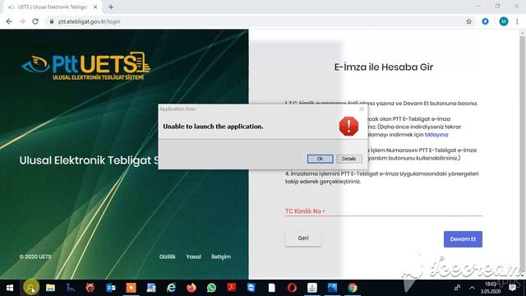Open the notification action center
Screen dimensions: 526x296
[x=512, y=288]
